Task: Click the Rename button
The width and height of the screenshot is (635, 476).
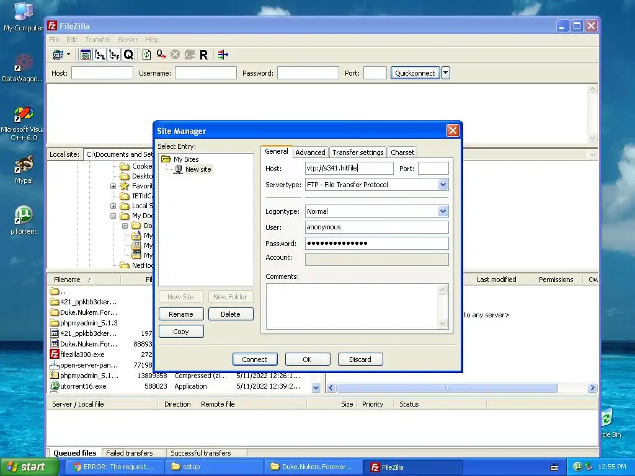Action: pos(181,314)
